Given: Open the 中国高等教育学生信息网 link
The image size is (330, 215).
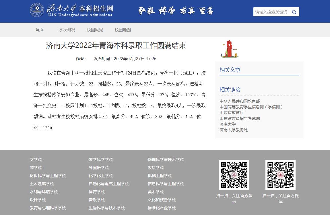Looking at the screenshot, I should pyautogui.click(x=251, y=107).
